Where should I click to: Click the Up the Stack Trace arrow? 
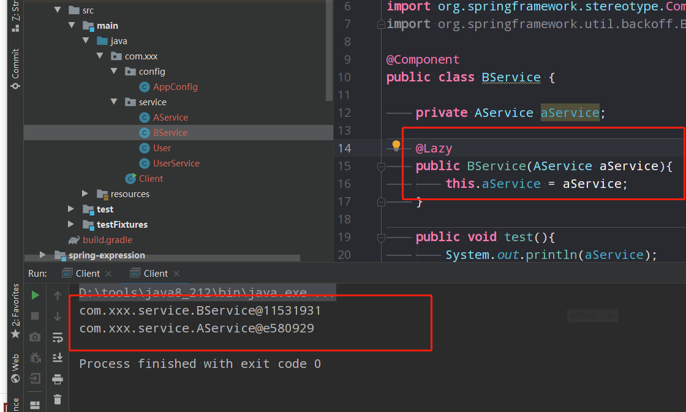pos(58,296)
